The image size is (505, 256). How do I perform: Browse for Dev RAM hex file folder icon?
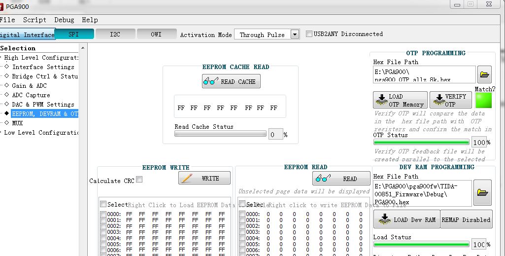[482, 192]
